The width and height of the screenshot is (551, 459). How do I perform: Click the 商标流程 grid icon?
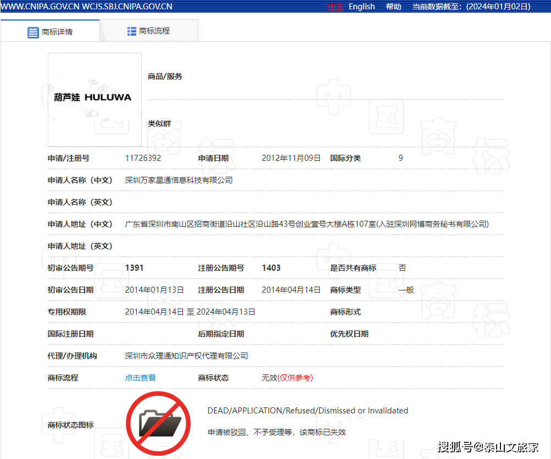click(132, 31)
